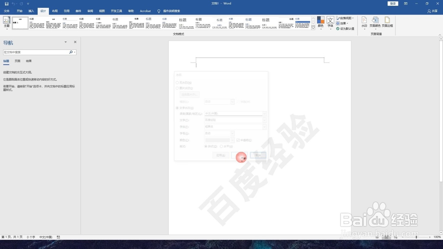Select style set thumbnail with blue shaded heading
The image size is (443, 249).
point(303,23)
